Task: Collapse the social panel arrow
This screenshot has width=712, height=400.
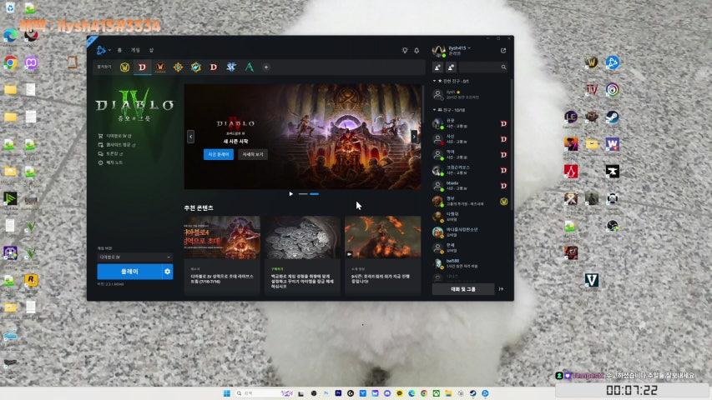Action: [x=502, y=289]
